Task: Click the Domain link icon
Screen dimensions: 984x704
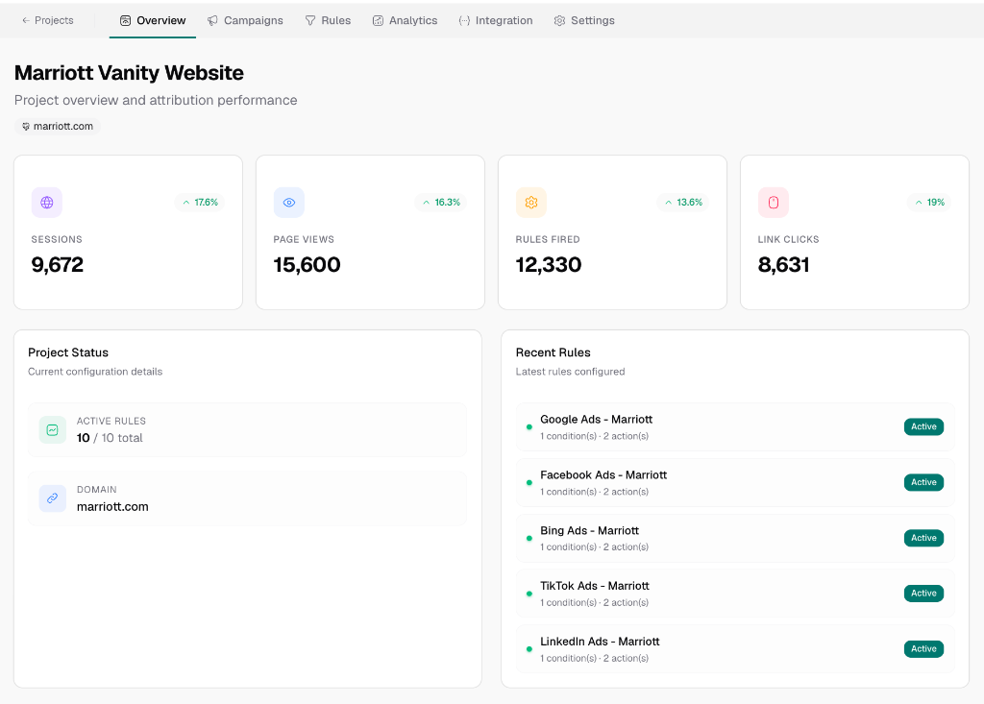Action: point(53,498)
